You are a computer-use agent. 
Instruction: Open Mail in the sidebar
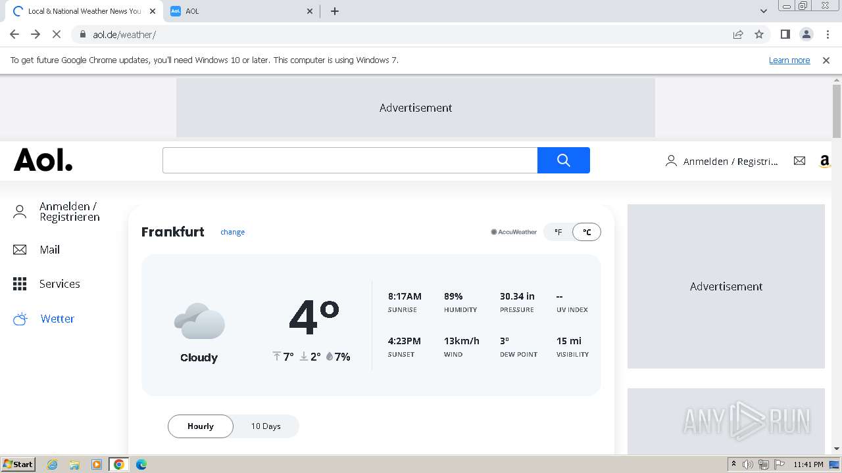[x=49, y=250]
